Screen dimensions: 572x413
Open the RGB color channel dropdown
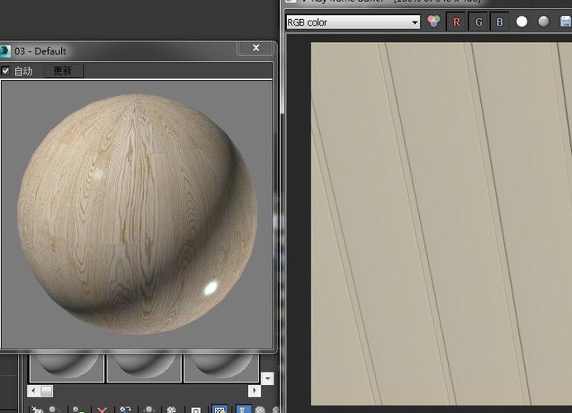point(353,22)
